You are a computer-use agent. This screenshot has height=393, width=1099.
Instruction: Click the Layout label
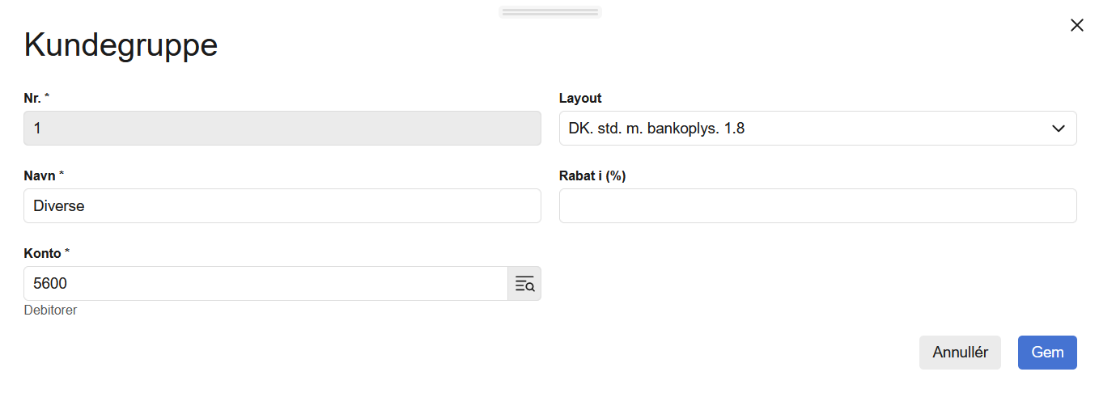[580, 99]
